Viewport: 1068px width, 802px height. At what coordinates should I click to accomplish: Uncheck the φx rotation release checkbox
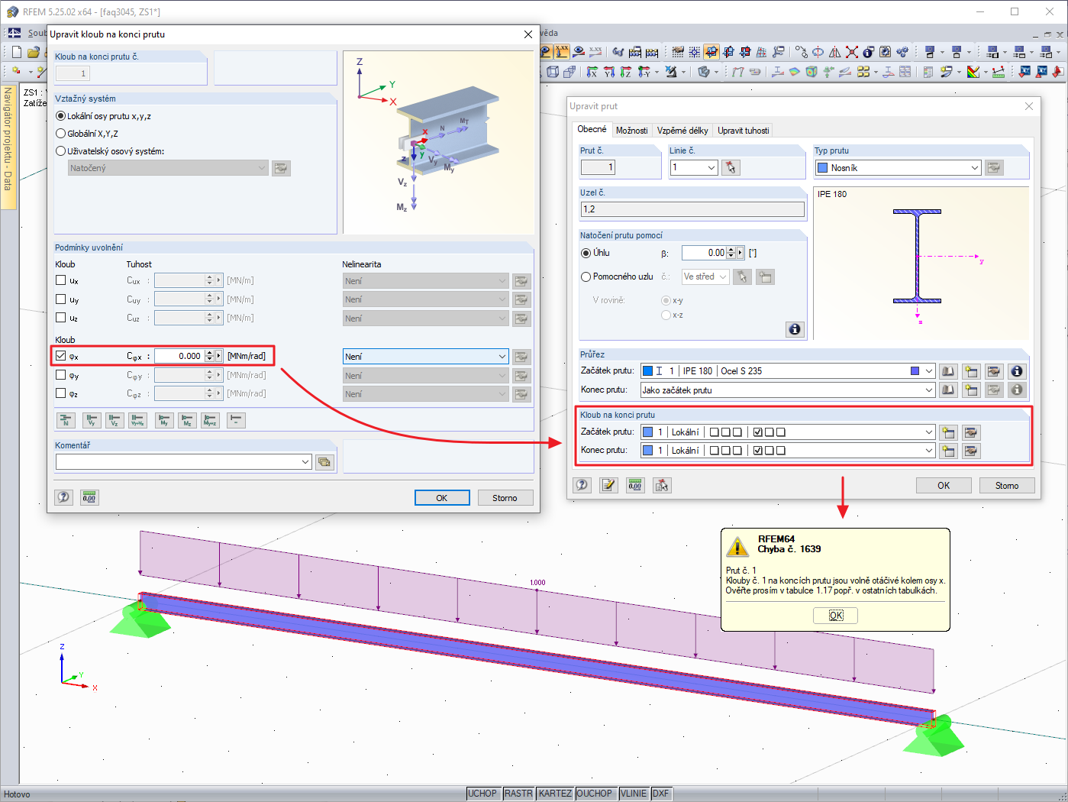coord(61,356)
